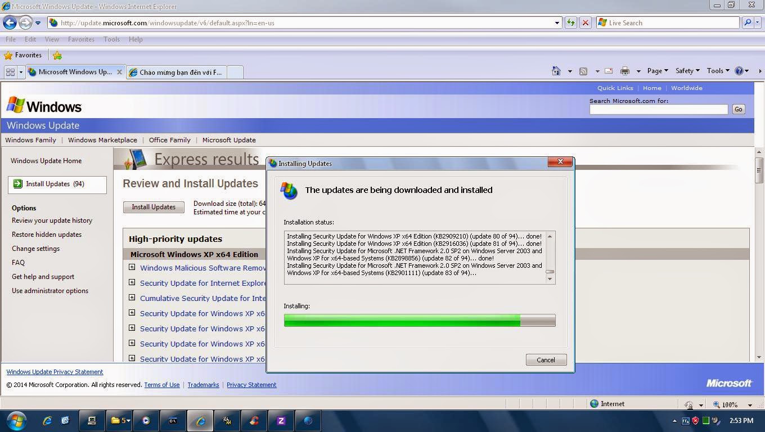Open Windows Start orb on taskbar

(16, 420)
